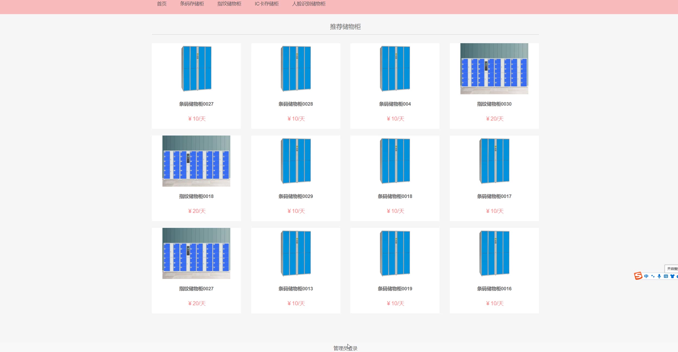Open the 条码储物柜0027 product title link
The height and width of the screenshot is (352, 678).
point(196,104)
